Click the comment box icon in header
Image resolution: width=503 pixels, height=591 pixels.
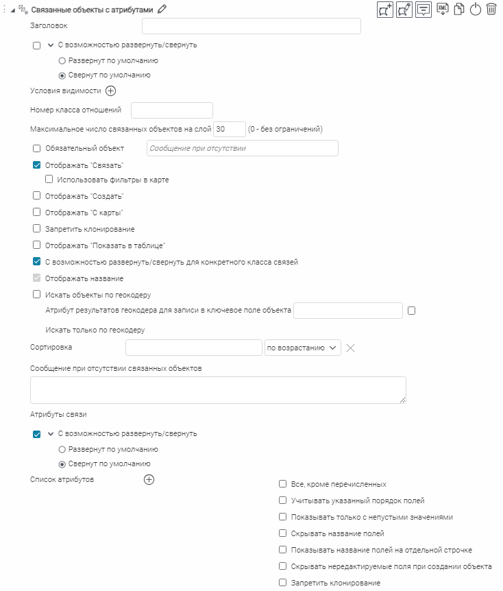click(x=424, y=10)
